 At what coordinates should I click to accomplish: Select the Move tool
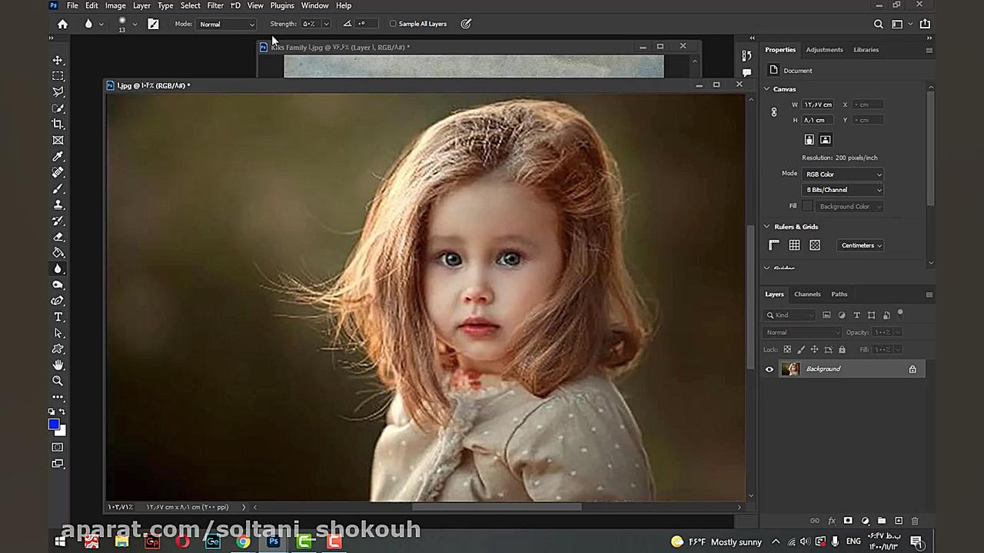[58, 60]
